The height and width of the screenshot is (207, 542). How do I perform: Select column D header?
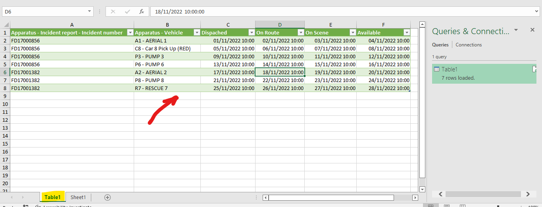pos(280,25)
